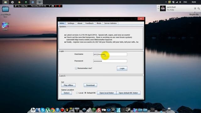The width and height of the screenshot is (201, 113).
Task: Click the HP taskbar icon at top
Action: (x=13, y=2)
